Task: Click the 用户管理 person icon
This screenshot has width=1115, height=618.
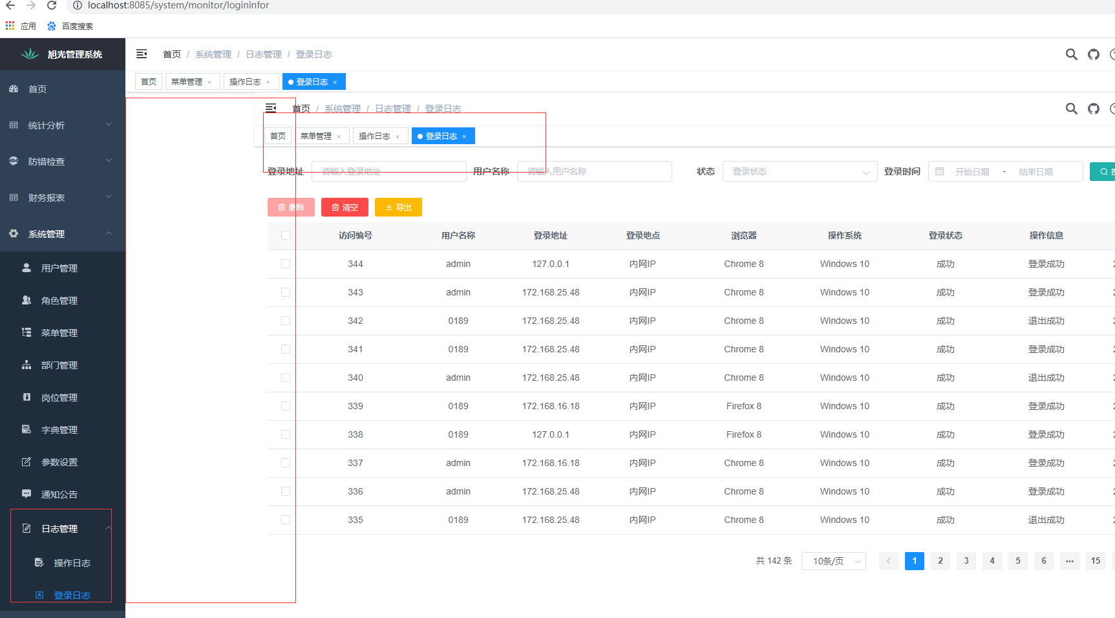Action: coord(27,268)
